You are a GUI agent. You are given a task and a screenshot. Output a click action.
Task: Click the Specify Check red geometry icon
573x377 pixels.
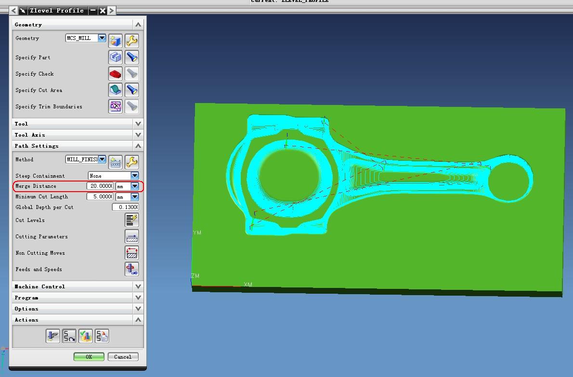pyautogui.click(x=116, y=74)
